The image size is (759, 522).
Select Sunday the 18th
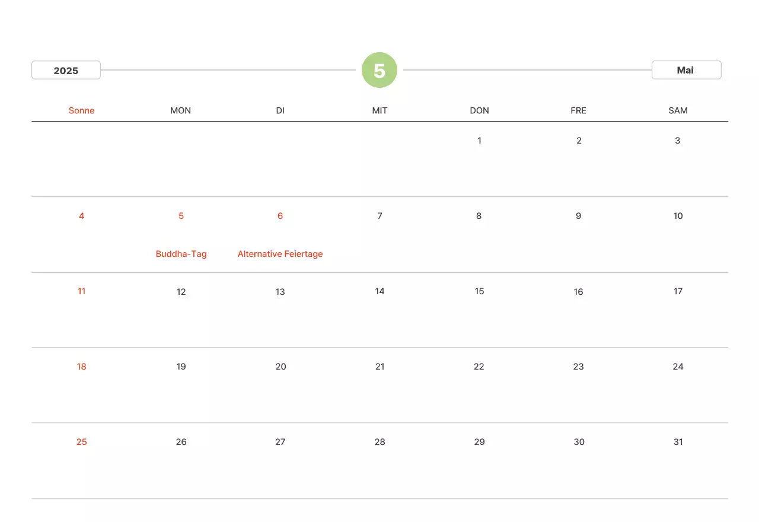[81, 367]
